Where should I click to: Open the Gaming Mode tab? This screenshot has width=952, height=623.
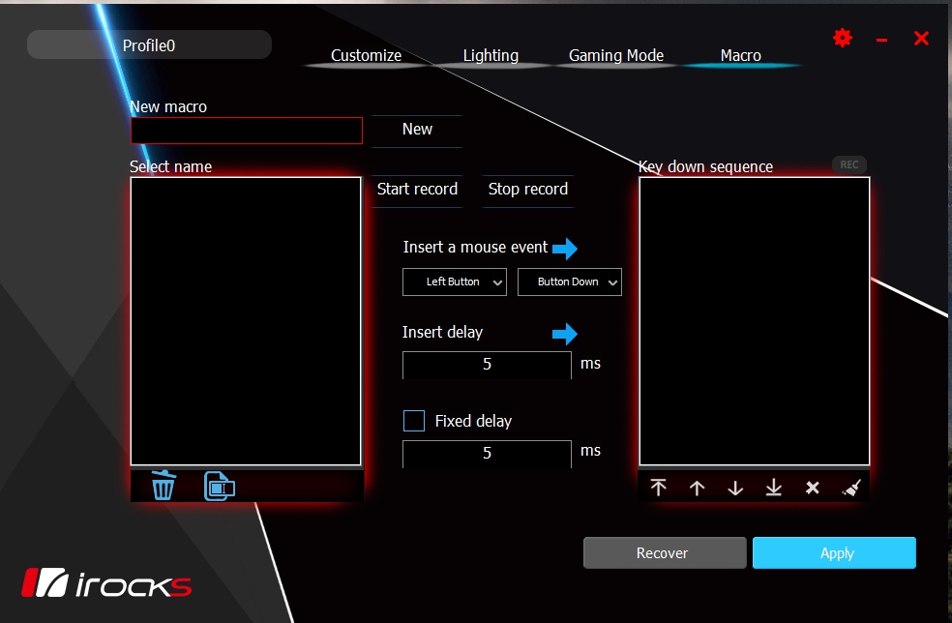pyautogui.click(x=615, y=55)
